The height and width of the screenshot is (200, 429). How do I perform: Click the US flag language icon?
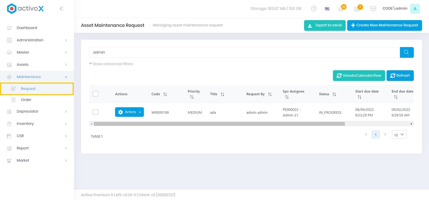tap(327, 9)
